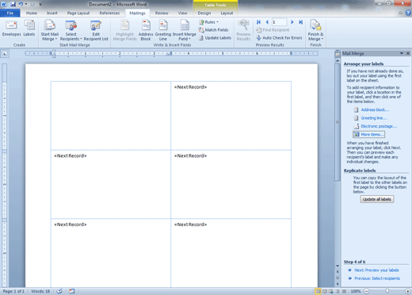
Task: Click the Address block link in task pane
Action: tap(375, 109)
